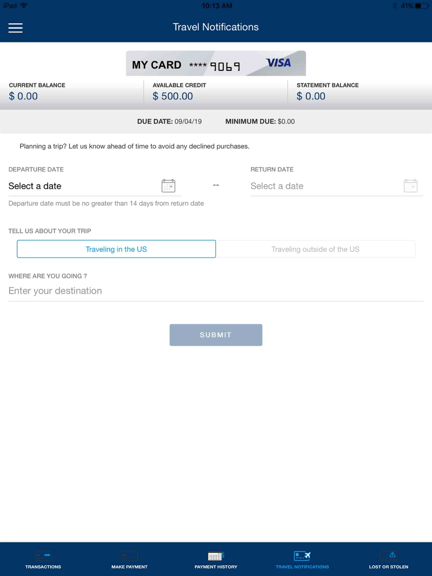This screenshot has width=432, height=576.
Task: Tap the Lost or Stolen warning icon
Action: [389, 555]
